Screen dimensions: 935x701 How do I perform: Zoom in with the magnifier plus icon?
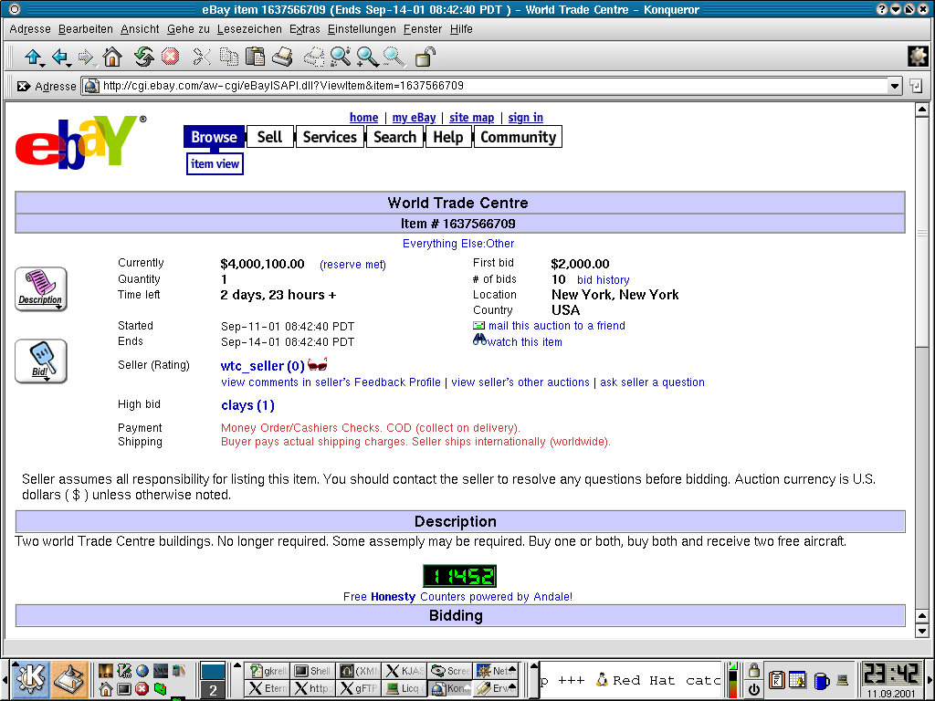tap(367, 58)
